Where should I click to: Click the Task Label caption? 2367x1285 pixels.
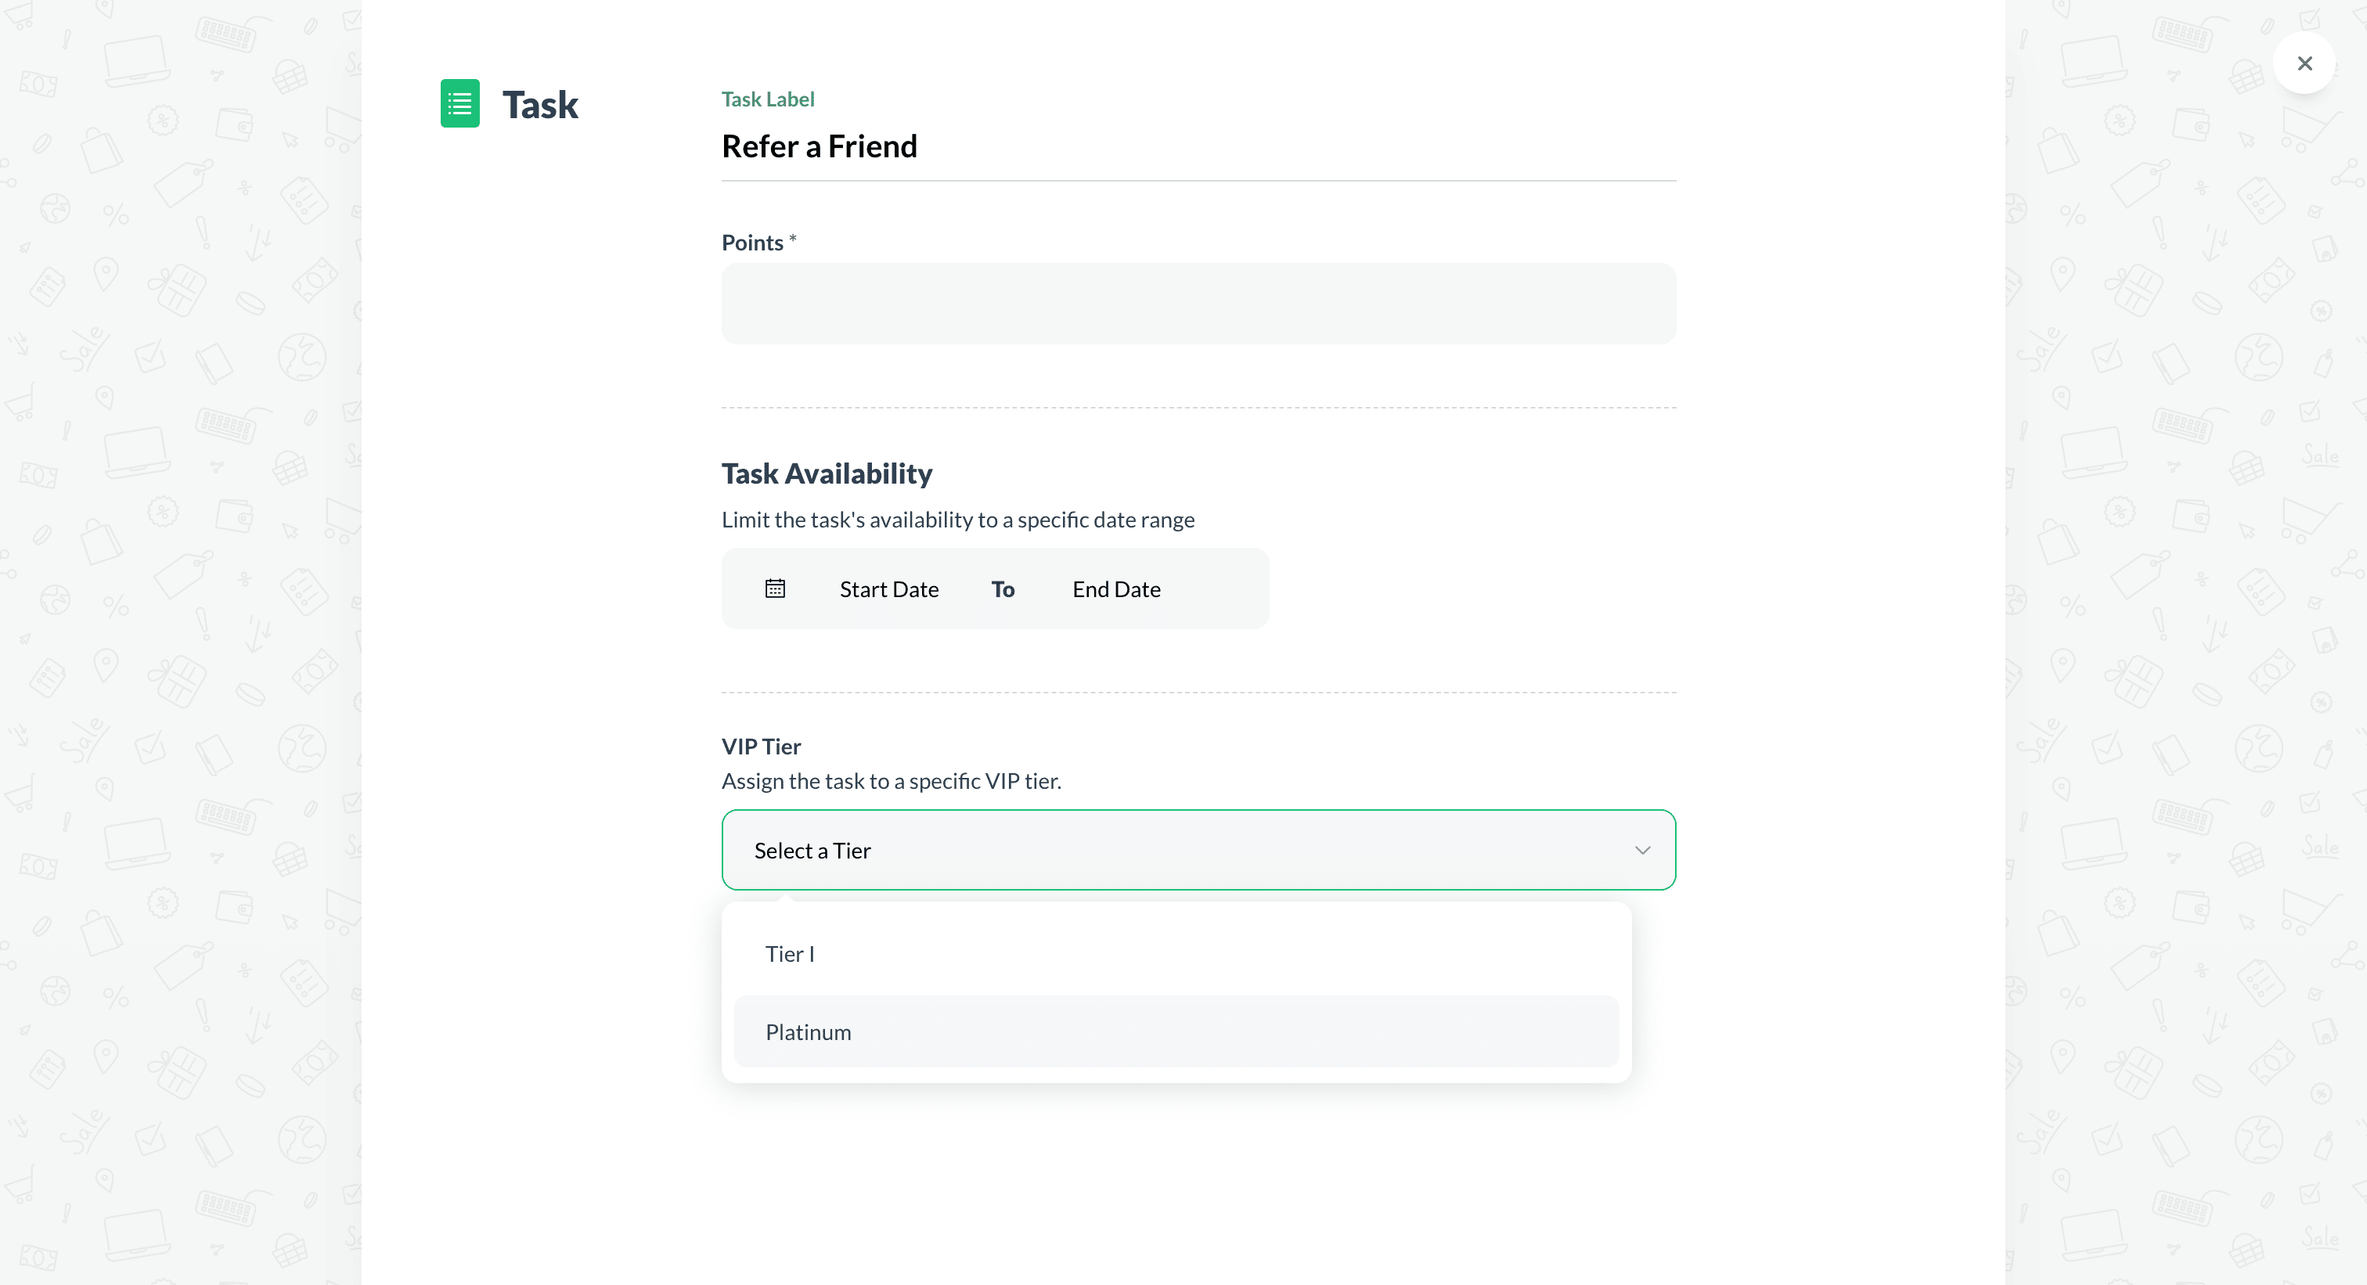(x=767, y=99)
